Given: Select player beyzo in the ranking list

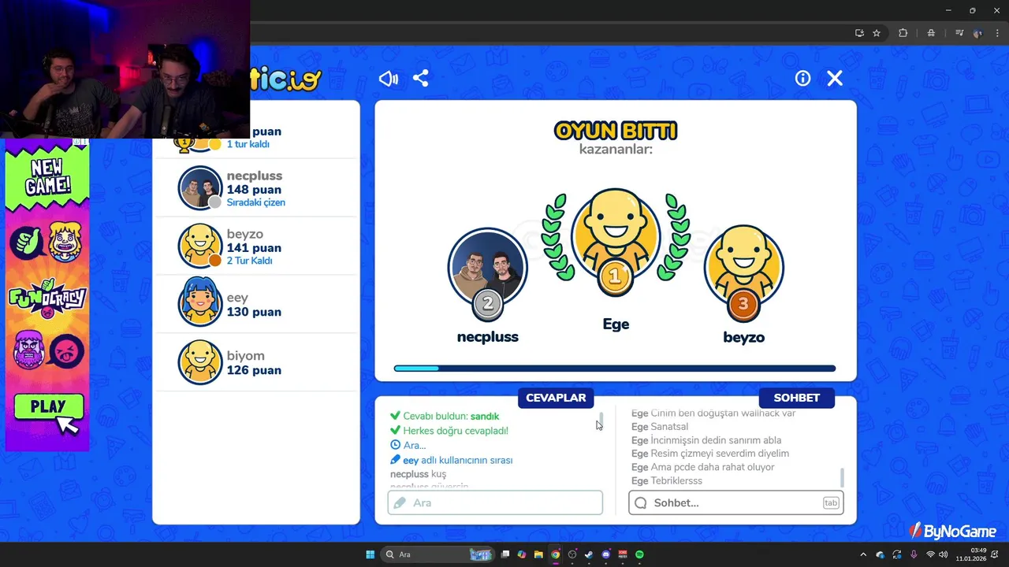Looking at the screenshot, I should pyautogui.click(x=256, y=246).
